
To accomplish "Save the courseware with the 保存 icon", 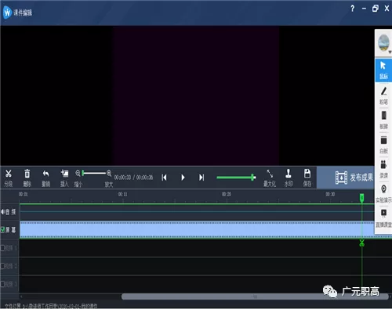I will tap(307, 178).
